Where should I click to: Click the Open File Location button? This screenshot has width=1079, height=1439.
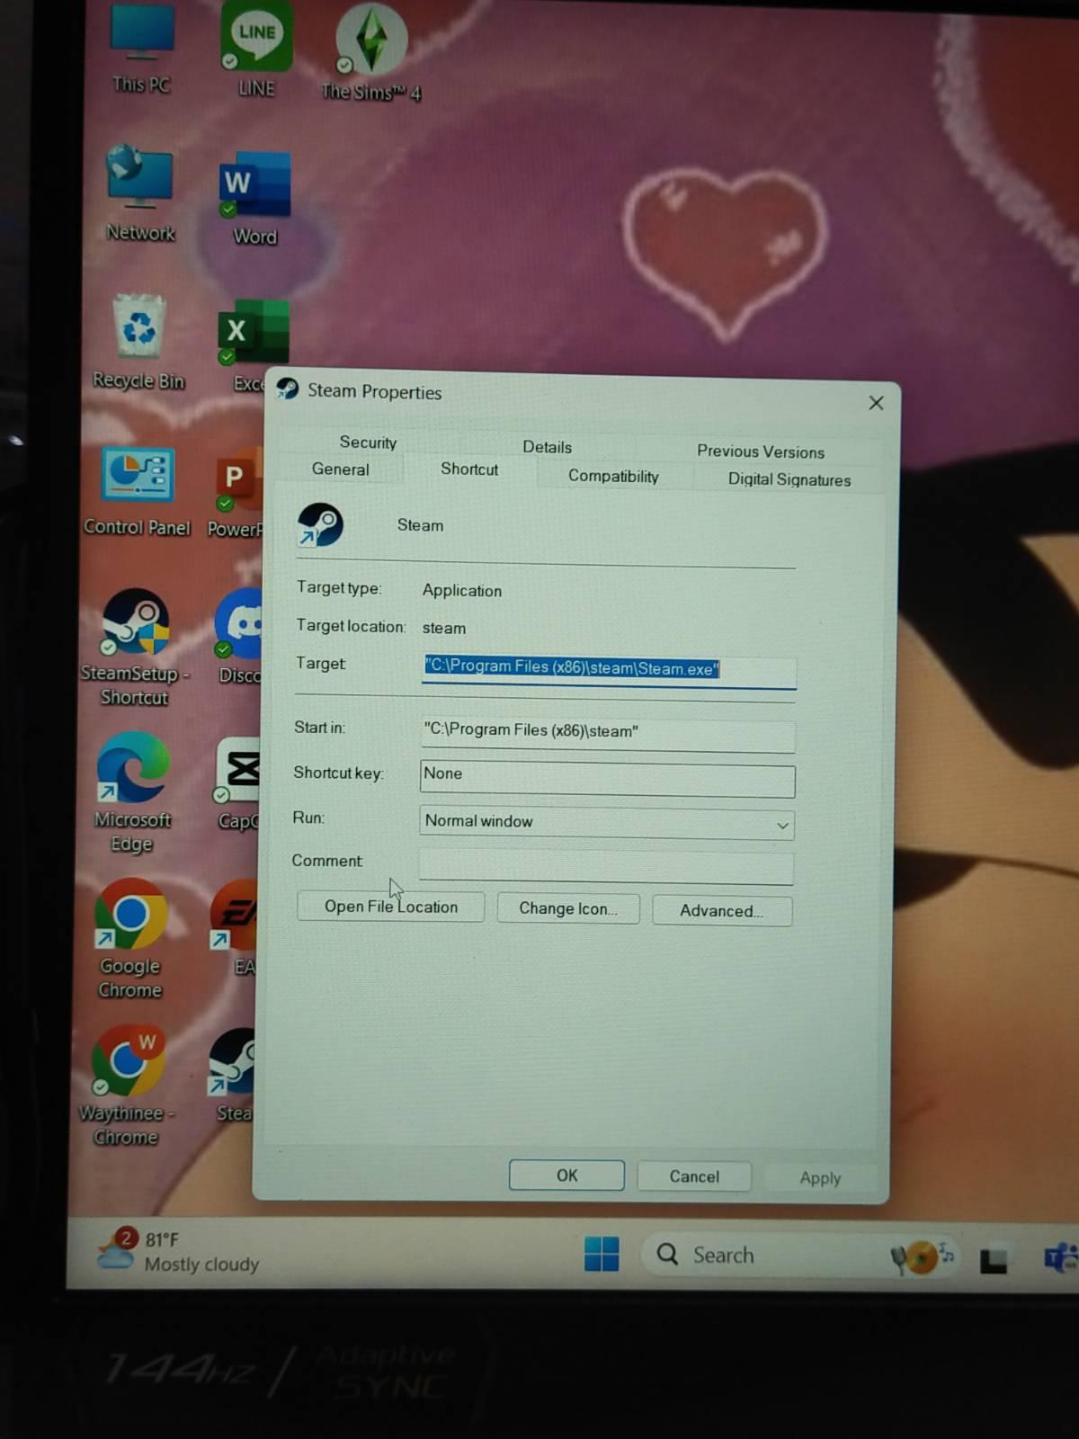(x=390, y=907)
